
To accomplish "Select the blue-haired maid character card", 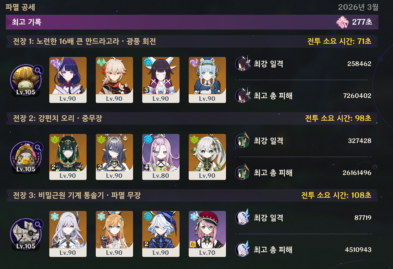I will click(207, 80).
